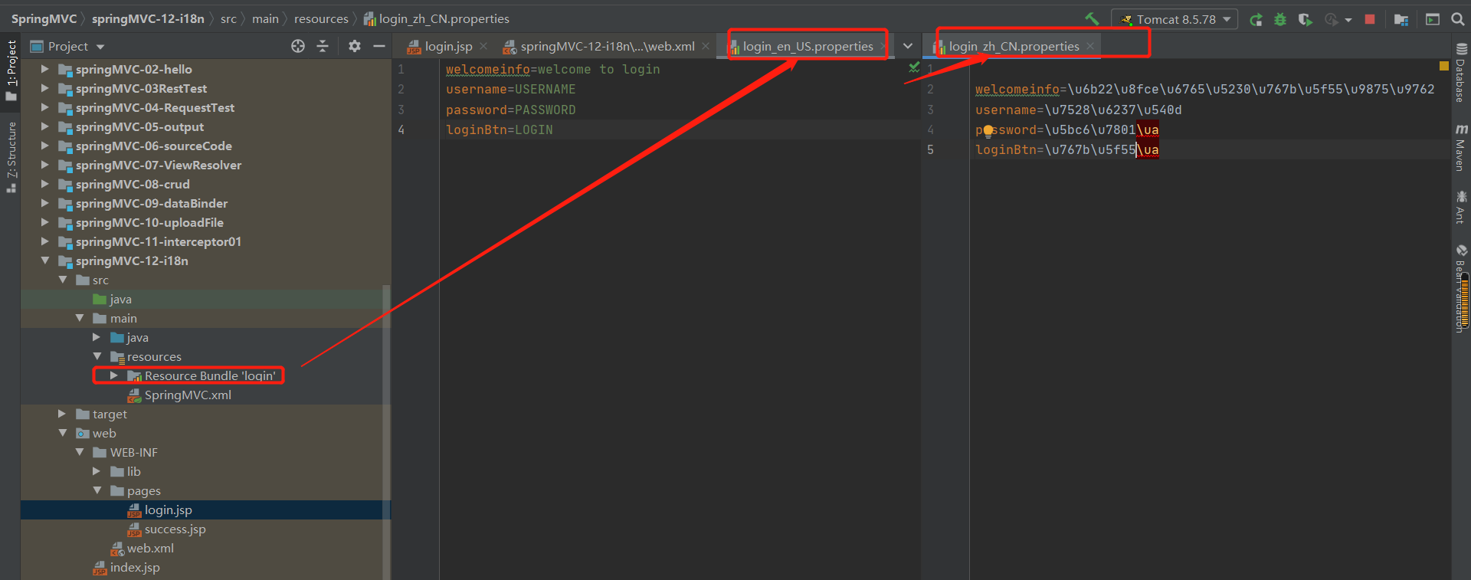Collapse all in Project panel
This screenshot has height=580, width=1471.
[x=323, y=47]
